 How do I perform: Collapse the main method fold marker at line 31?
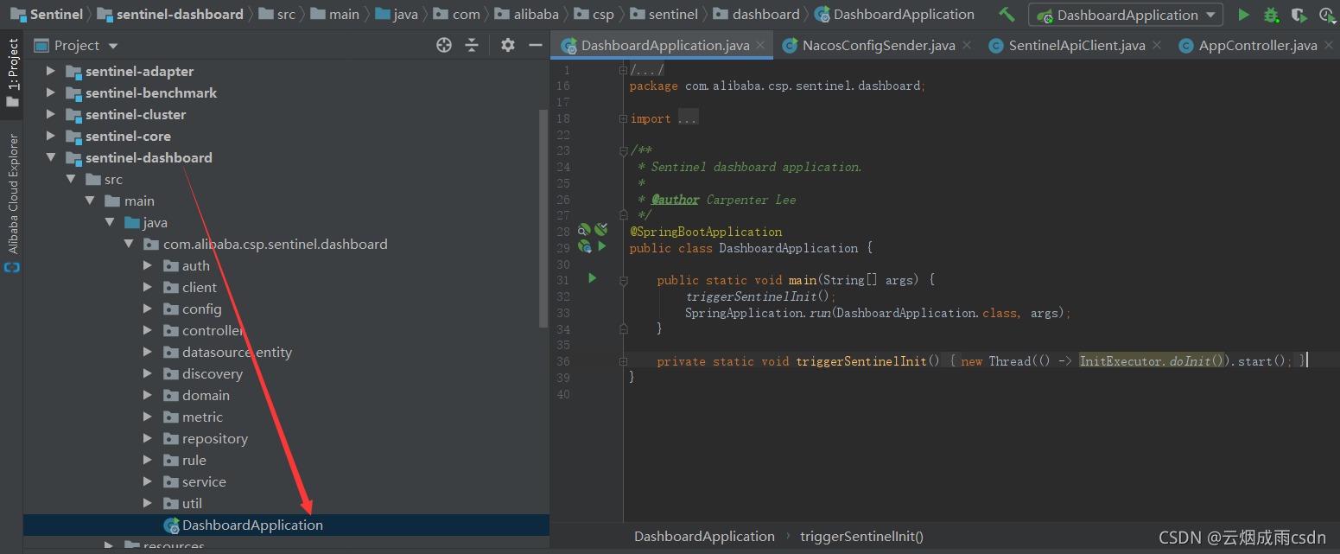click(623, 280)
